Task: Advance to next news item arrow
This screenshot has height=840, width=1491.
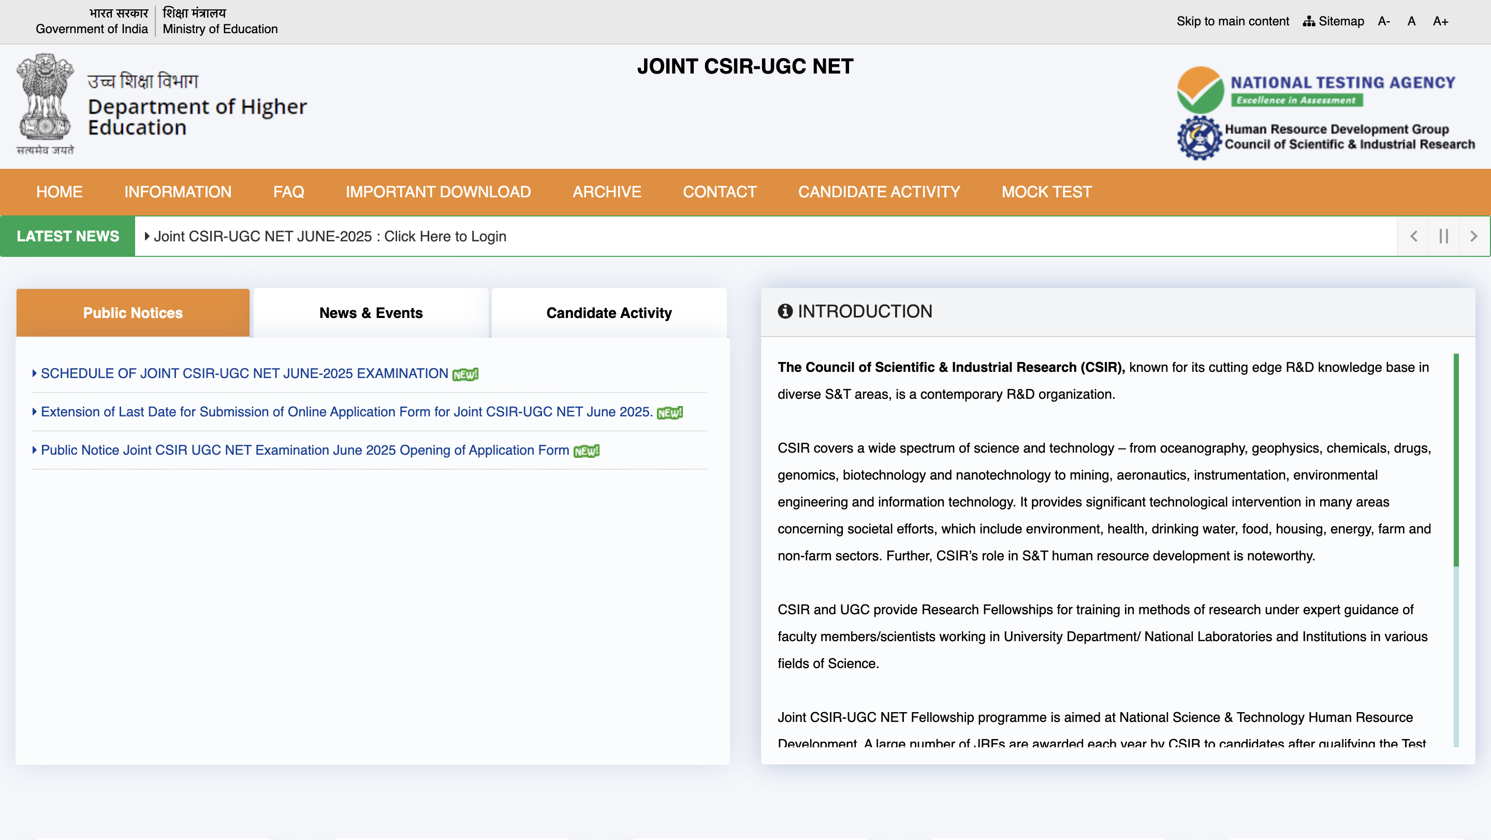Action: point(1473,236)
